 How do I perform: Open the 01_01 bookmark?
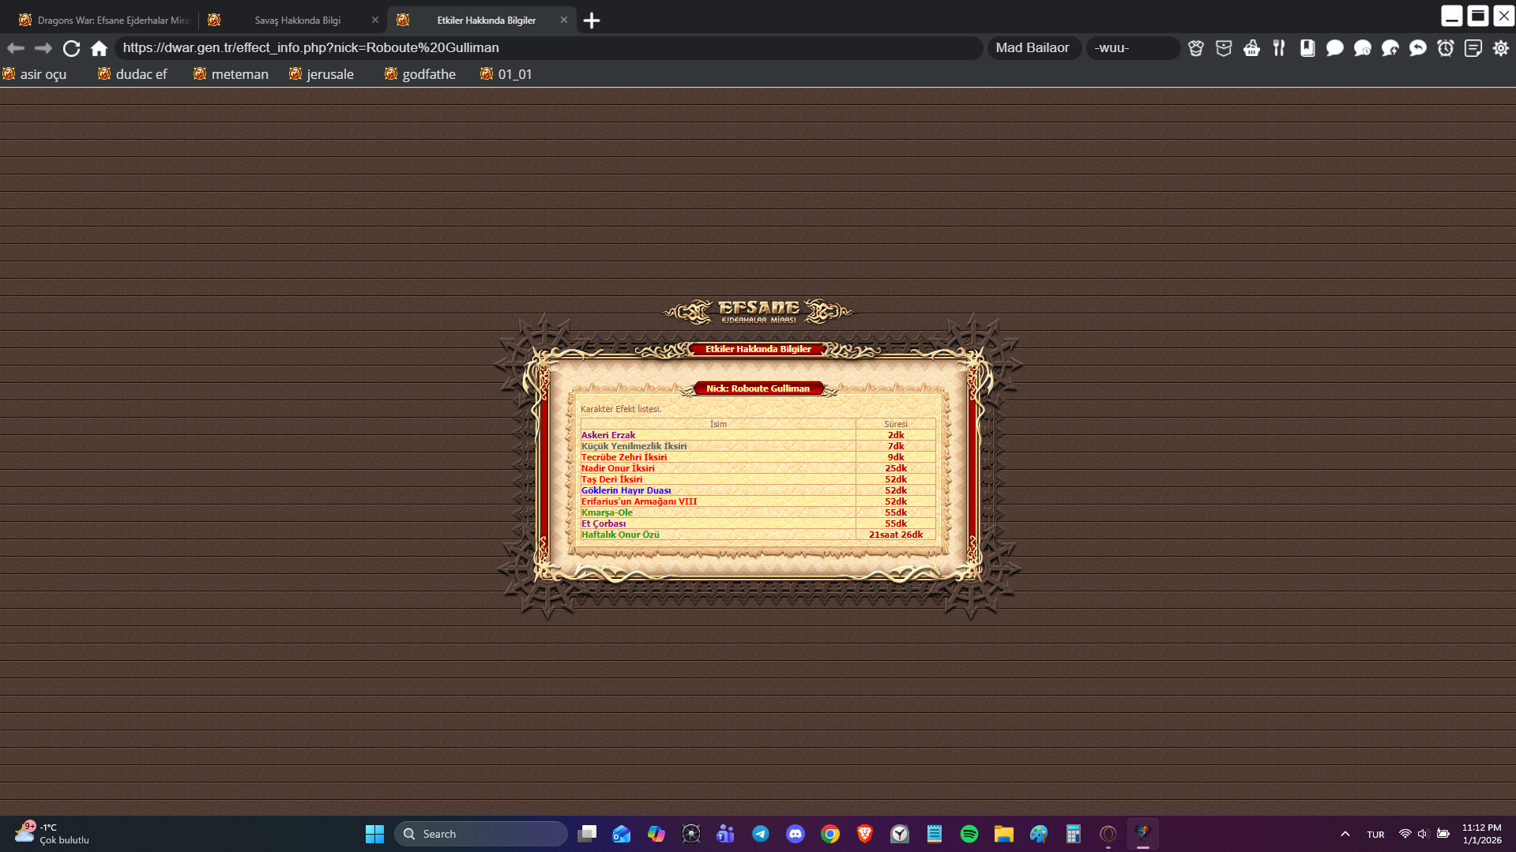pos(506,74)
